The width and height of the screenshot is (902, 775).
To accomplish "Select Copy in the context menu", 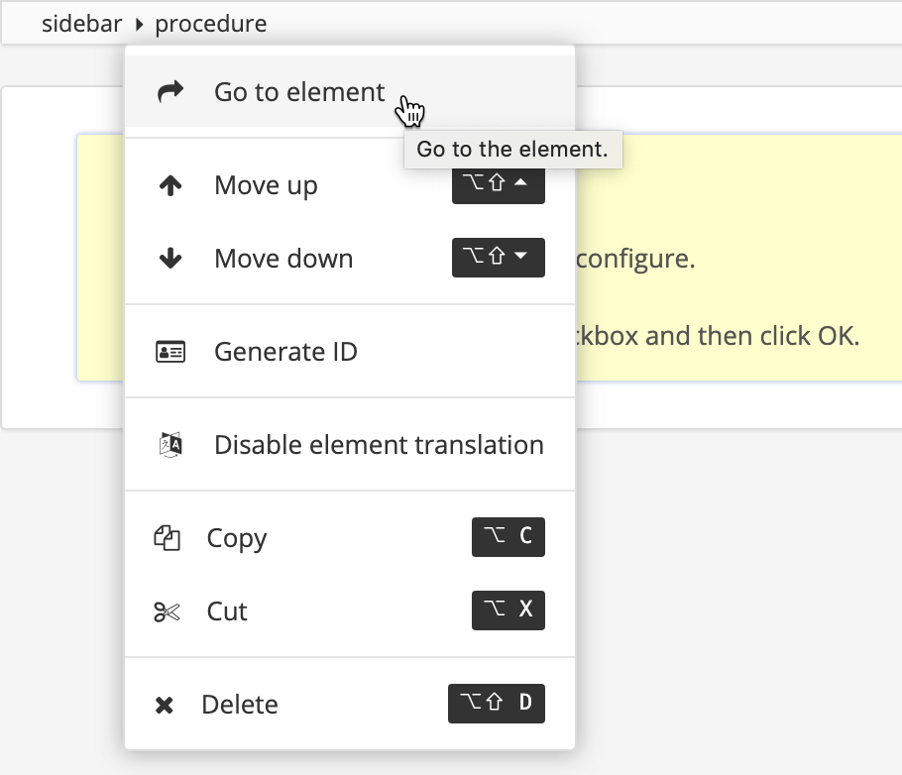I will point(236,537).
